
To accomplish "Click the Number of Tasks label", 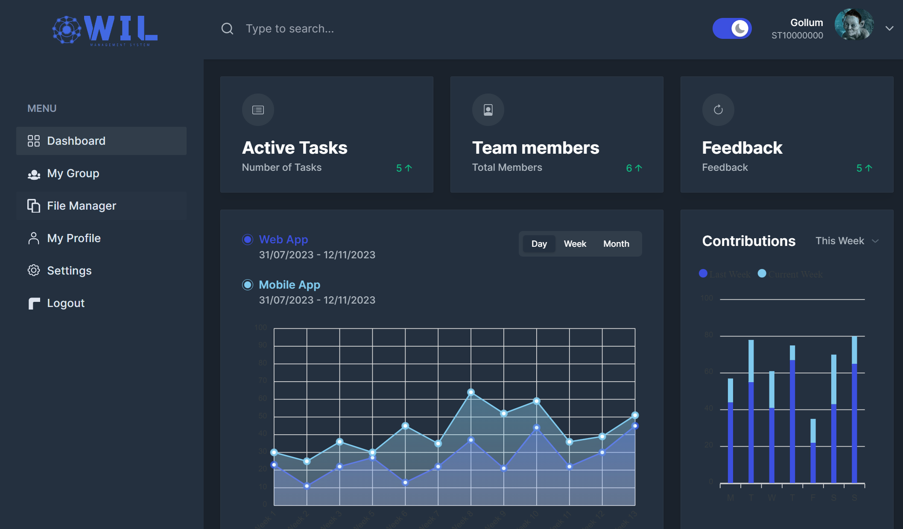I will [x=282, y=167].
